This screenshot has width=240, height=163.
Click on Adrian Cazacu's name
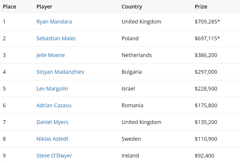[x=54, y=105]
